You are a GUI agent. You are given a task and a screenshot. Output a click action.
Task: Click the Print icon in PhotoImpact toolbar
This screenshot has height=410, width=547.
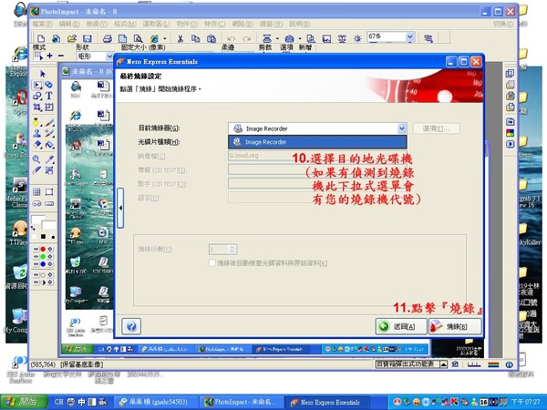pos(108,38)
